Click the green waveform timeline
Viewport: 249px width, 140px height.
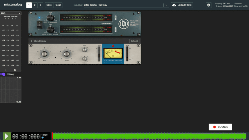pyautogui.click(x=149, y=136)
